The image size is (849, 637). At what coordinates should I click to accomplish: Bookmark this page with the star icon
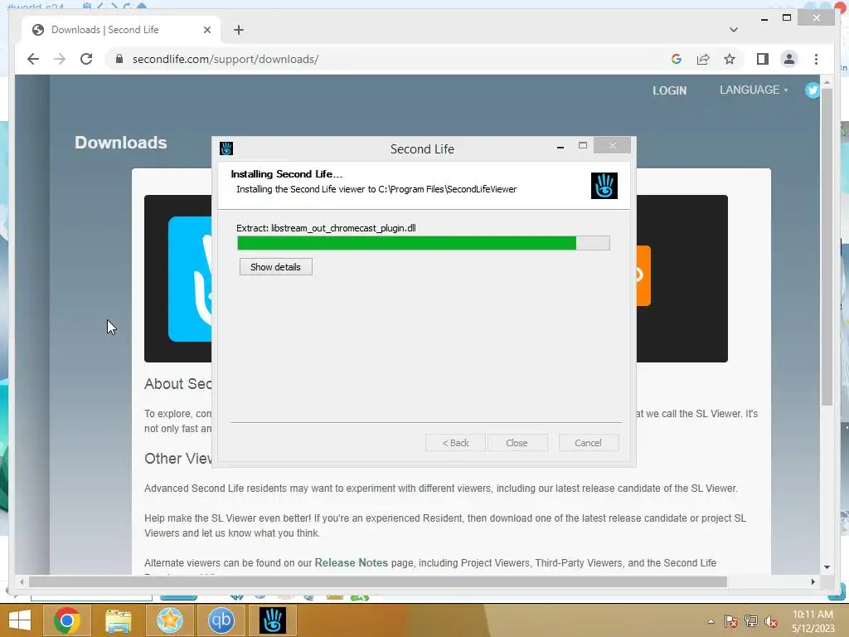coord(730,59)
